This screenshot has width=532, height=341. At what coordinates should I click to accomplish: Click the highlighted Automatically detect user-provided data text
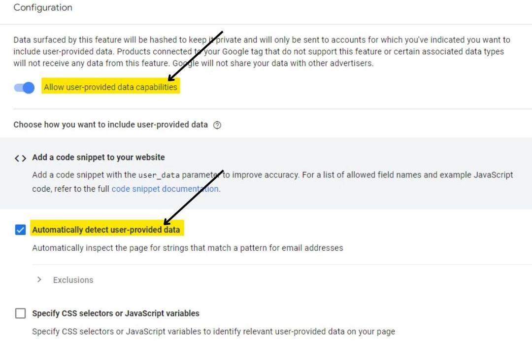coord(107,229)
